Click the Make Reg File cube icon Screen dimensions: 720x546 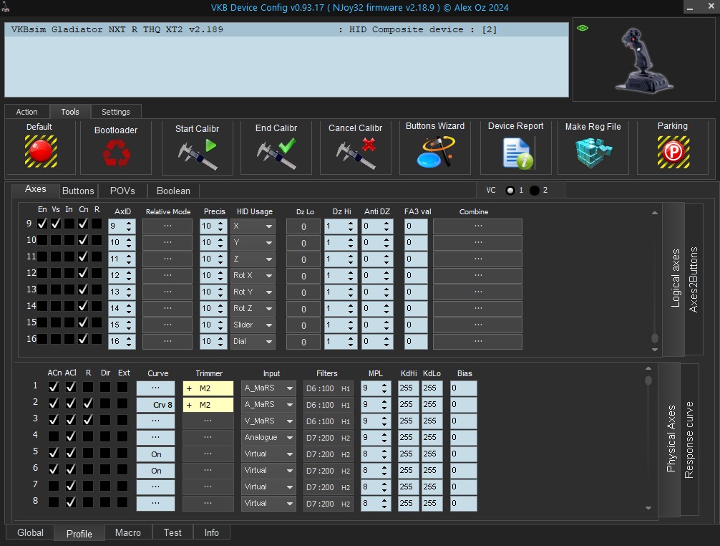tap(593, 153)
